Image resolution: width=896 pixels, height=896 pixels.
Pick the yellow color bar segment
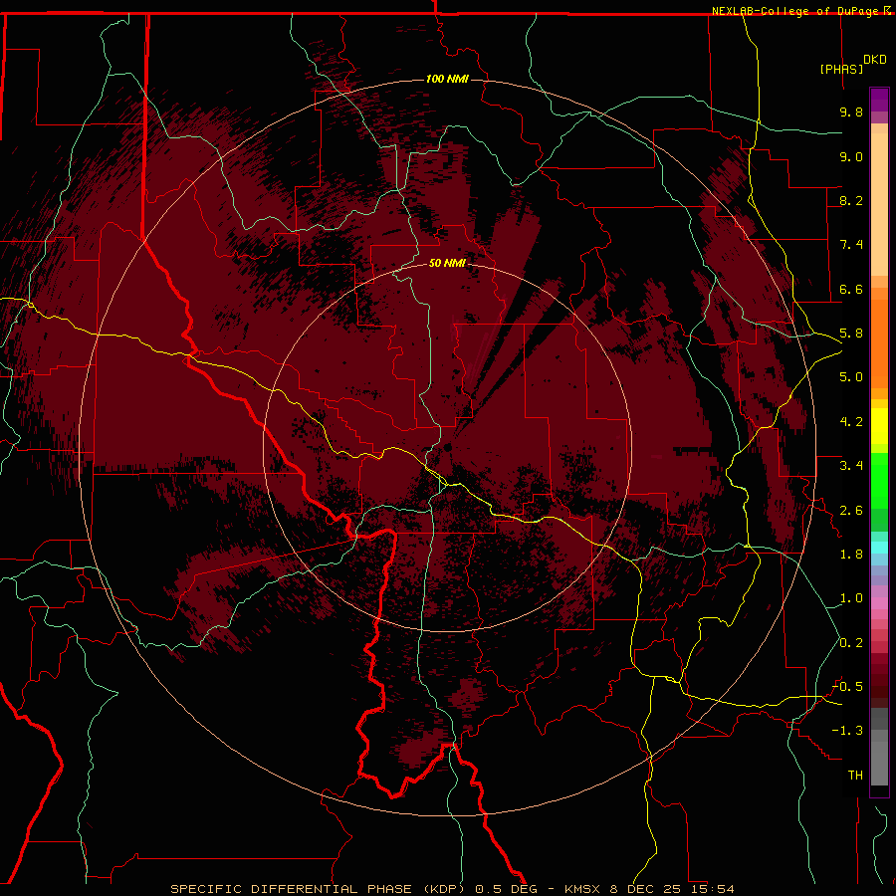pos(879,426)
